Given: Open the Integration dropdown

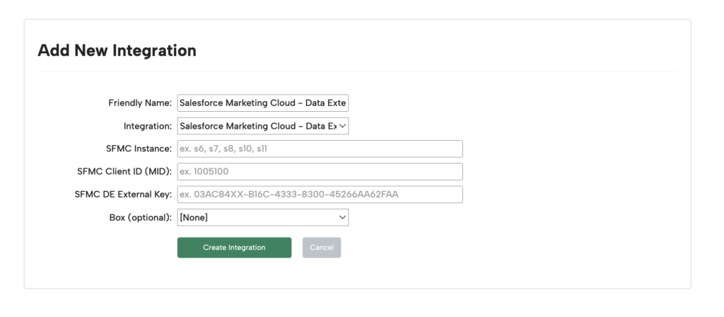Looking at the screenshot, I should pyautogui.click(x=263, y=126).
